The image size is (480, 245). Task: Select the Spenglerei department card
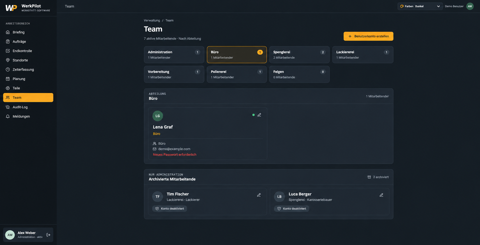coord(299,55)
